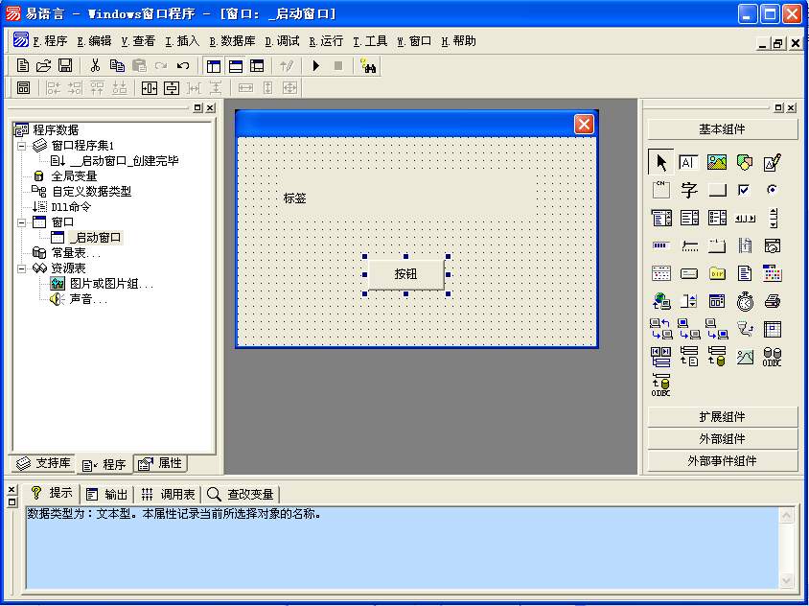809x606 pixels.
Task: Open the 外部事件组件 category
Action: pos(723,461)
